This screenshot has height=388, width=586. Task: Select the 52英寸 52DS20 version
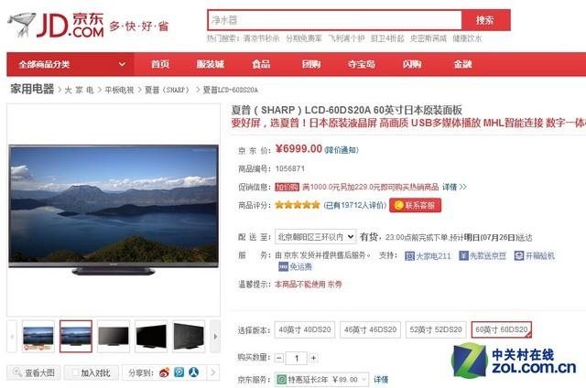point(436,329)
